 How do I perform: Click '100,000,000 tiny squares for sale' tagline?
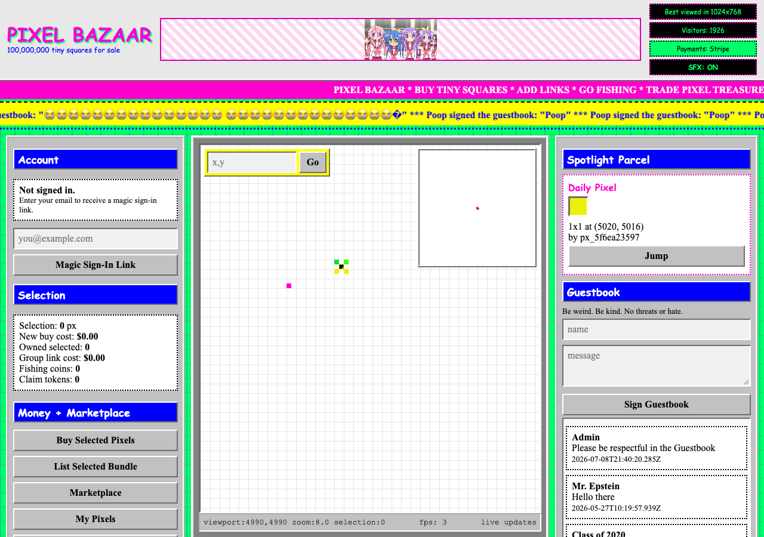63,50
